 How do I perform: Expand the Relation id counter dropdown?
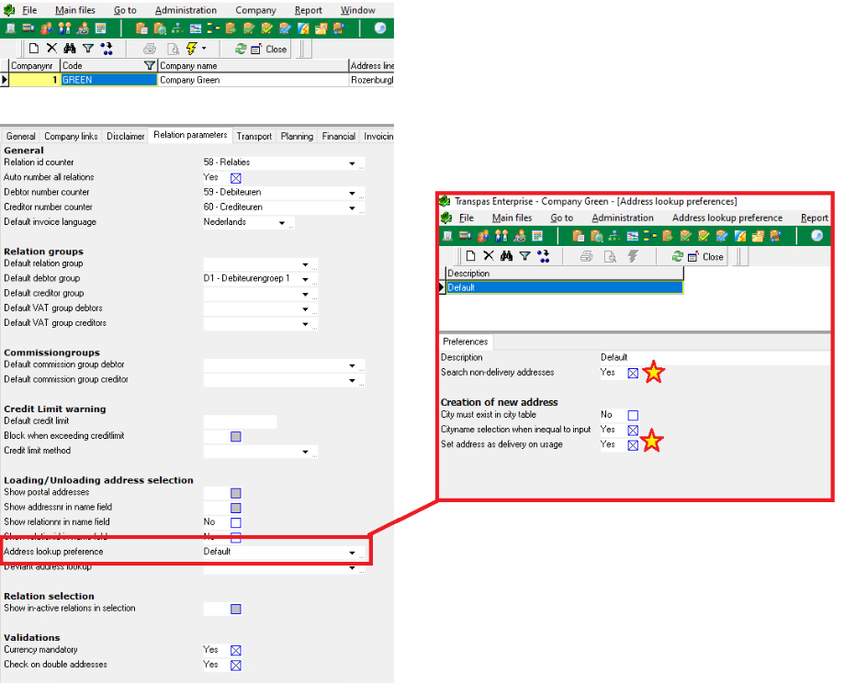(x=352, y=163)
